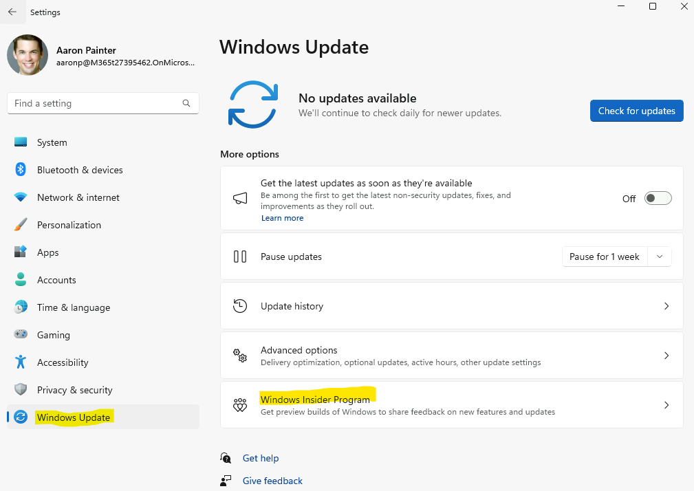This screenshot has height=491, width=694.
Task: Click the back arrow in Settings
Action: (x=12, y=12)
